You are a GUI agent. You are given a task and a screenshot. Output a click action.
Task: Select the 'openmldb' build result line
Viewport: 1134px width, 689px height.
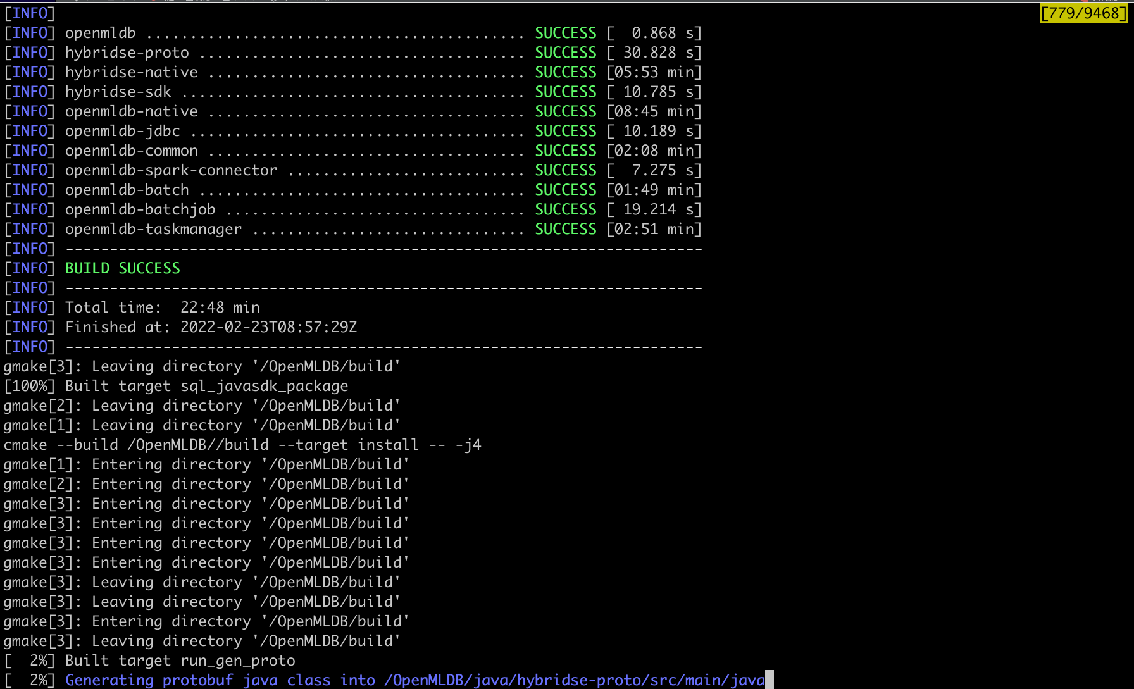coord(352,33)
